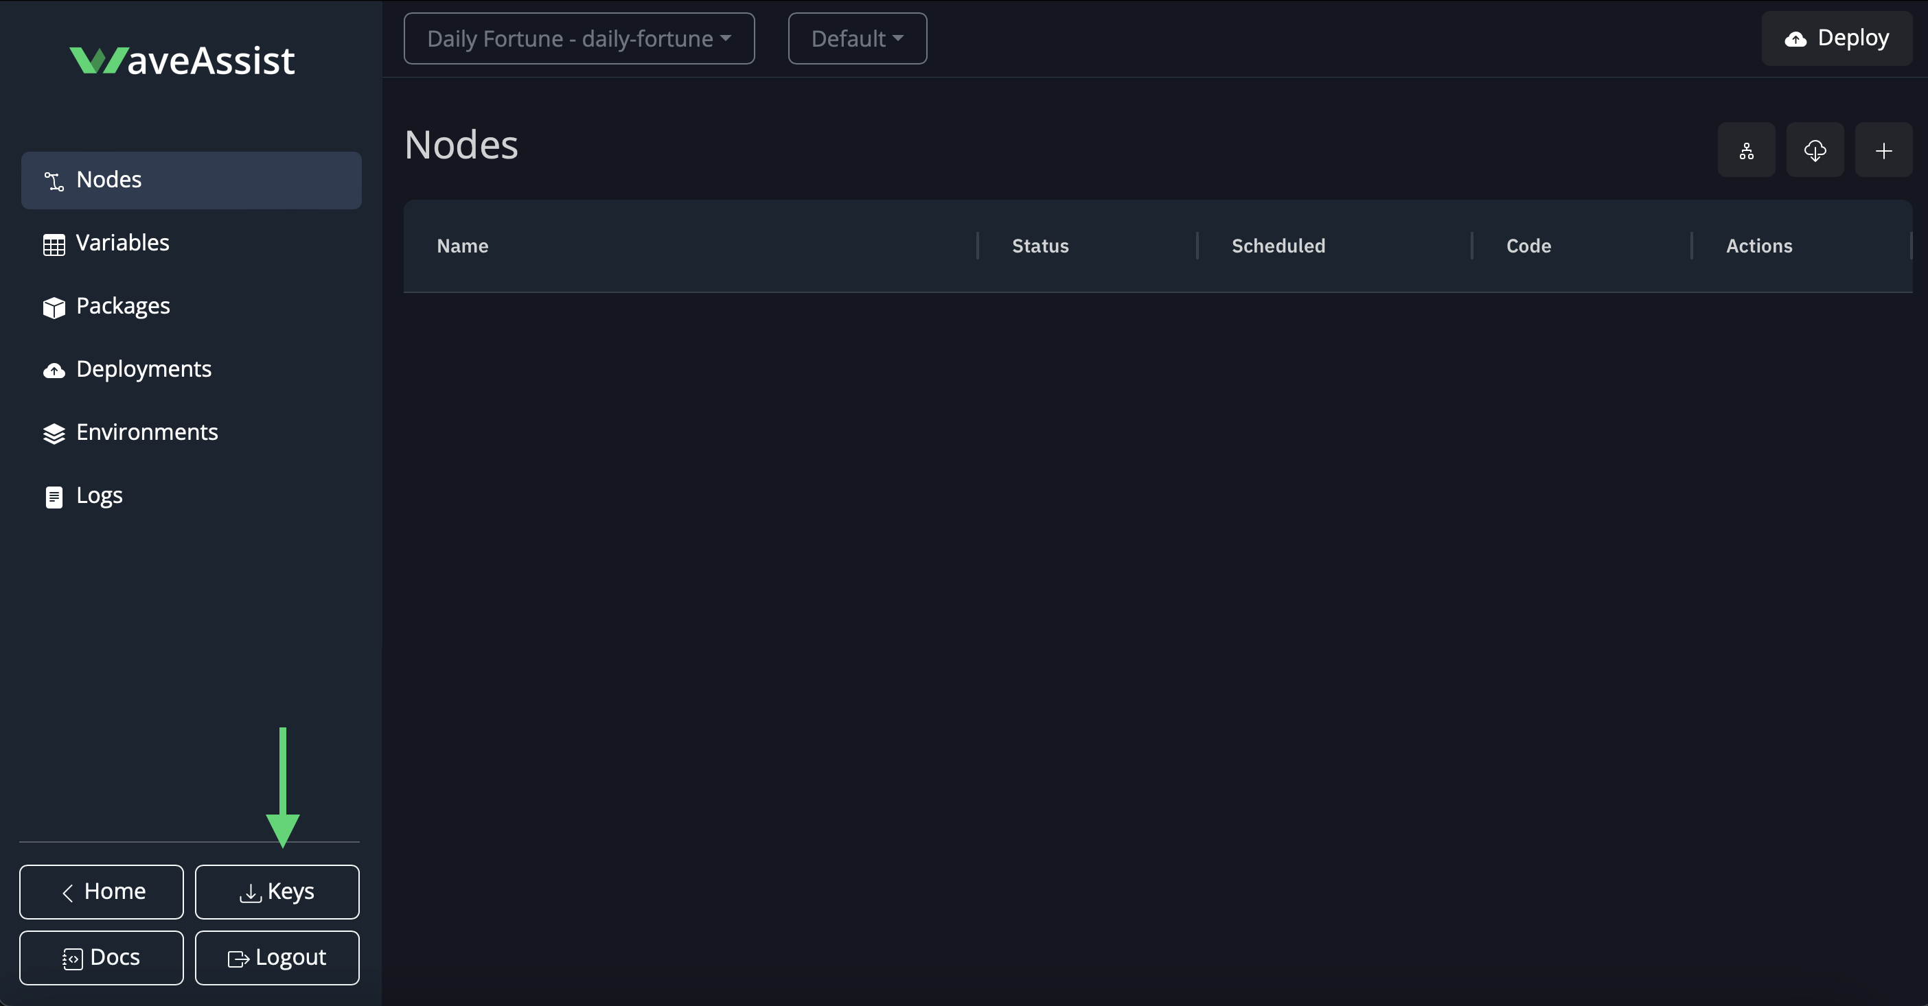
Task: Click the WaveAssist logo
Action: [182, 60]
